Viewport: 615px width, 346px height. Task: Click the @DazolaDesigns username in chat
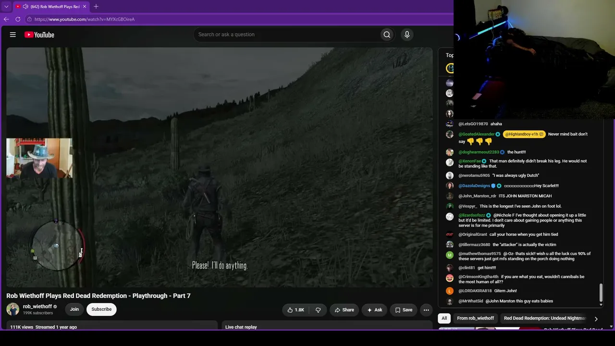[474, 185]
